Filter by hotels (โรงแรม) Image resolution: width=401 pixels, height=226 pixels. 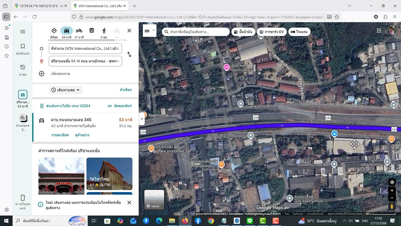tap(299, 32)
